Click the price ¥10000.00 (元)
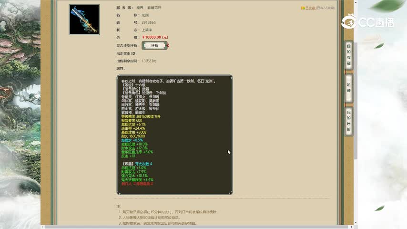This screenshot has width=407, height=229. [155, 37]
